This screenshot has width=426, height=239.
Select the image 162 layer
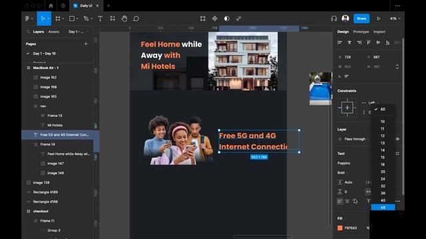pos(49,78)
